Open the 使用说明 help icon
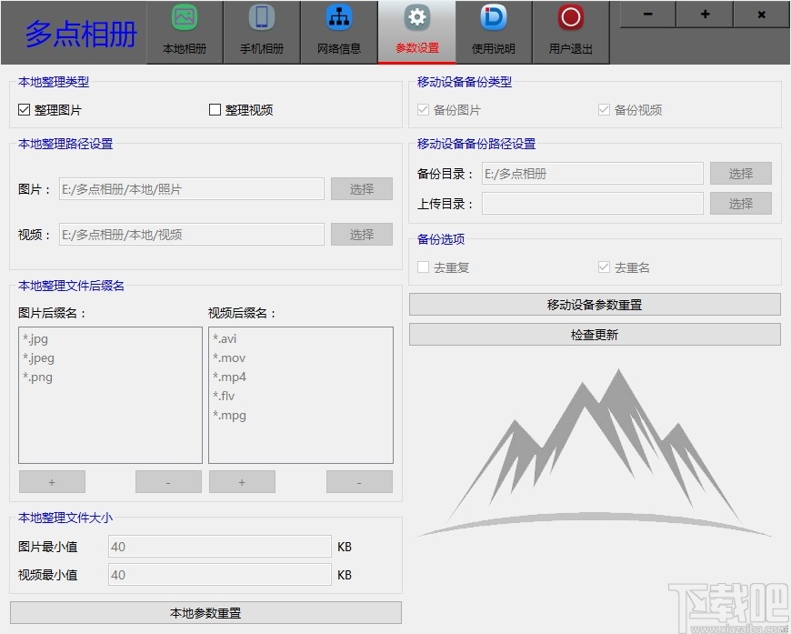This screenshot has width=791, height=634. coord(493,27)
